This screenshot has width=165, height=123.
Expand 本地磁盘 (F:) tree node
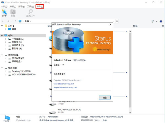pyautogui.click(x=6, y=45)
